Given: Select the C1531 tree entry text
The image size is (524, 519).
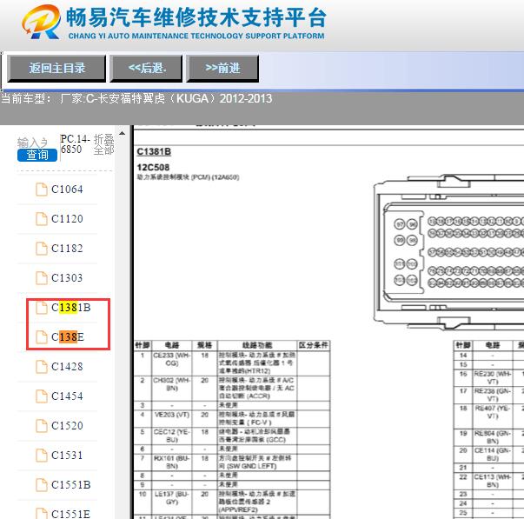Looking at the screenshot, I should pyautogui.click(x=67, y=456).
